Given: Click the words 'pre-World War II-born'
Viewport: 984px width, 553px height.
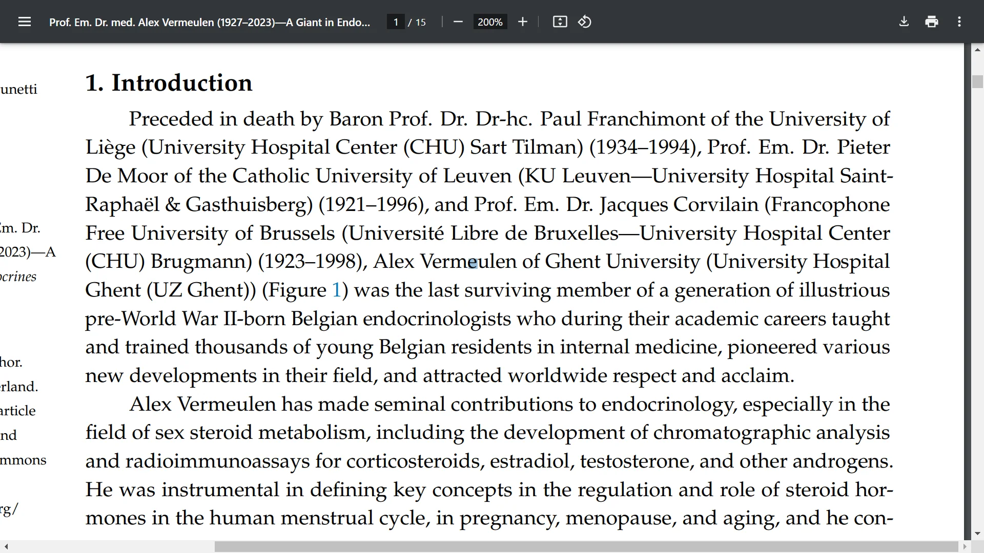Looking at the screenshot, I should pos(185,319).
